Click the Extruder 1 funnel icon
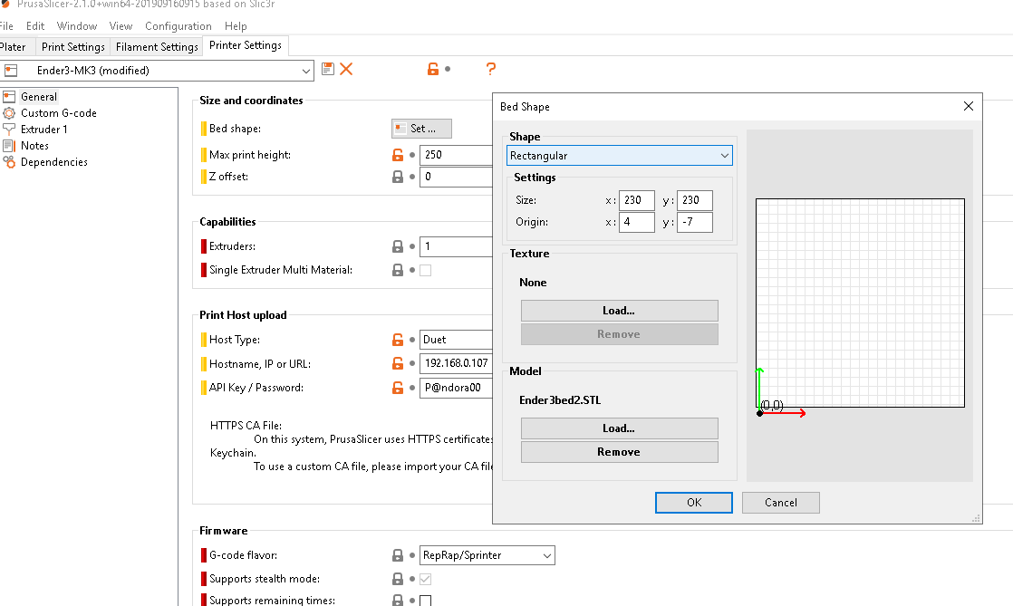1013x606 pixels. [9, 130]
